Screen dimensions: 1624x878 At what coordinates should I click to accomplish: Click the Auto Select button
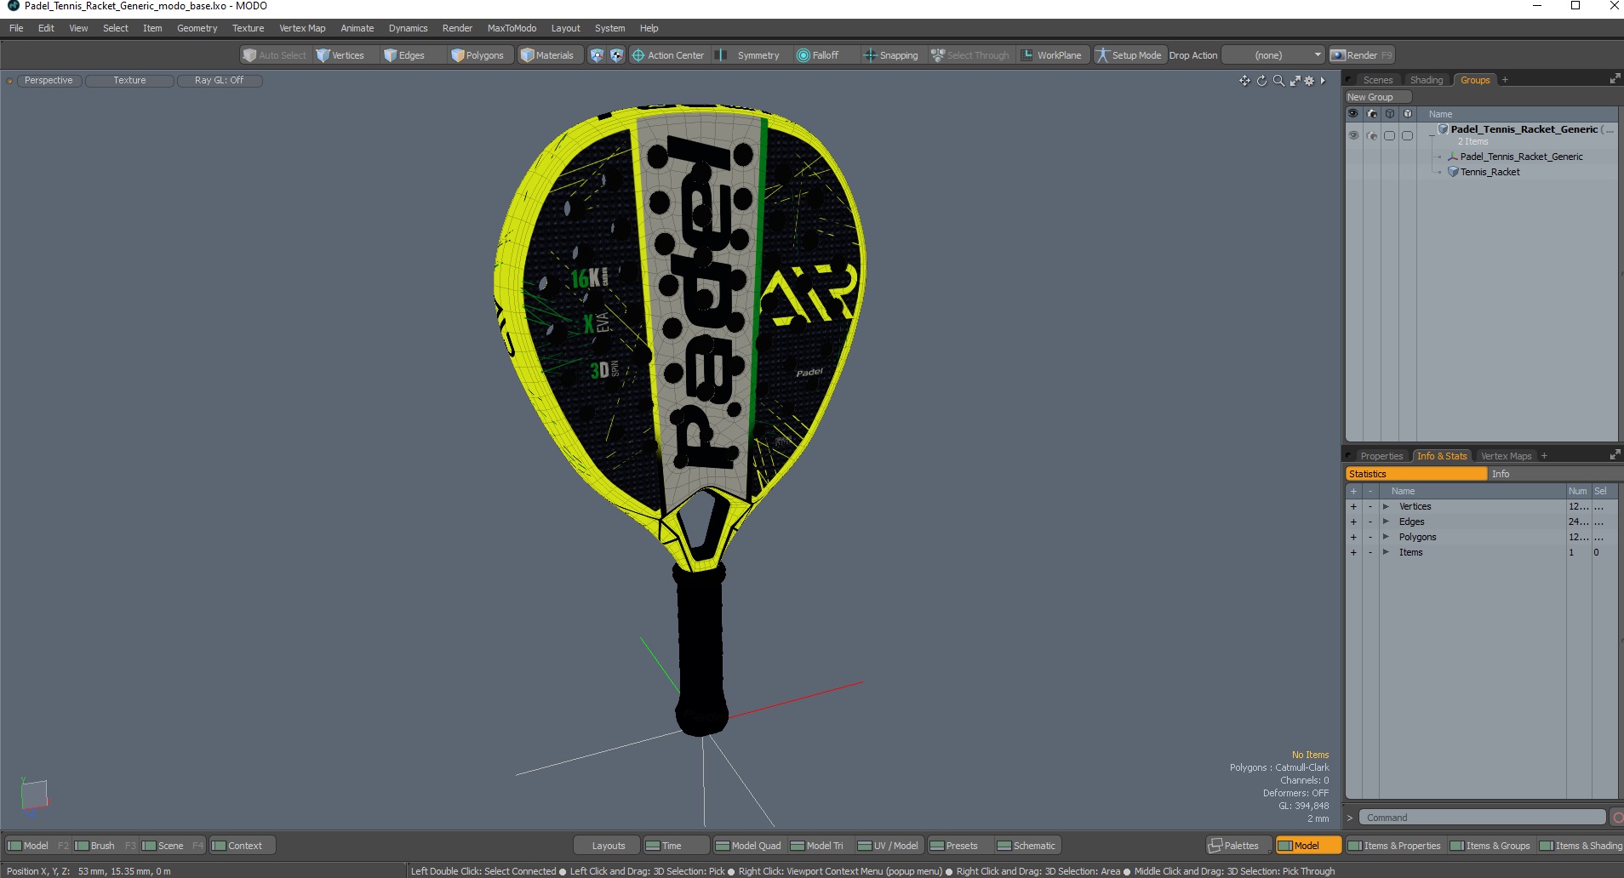pos(274,55)
